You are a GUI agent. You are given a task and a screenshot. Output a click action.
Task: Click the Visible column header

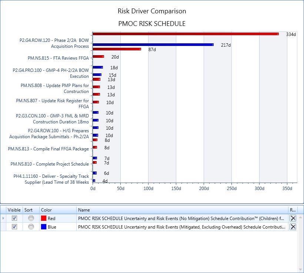pos(14,210)
